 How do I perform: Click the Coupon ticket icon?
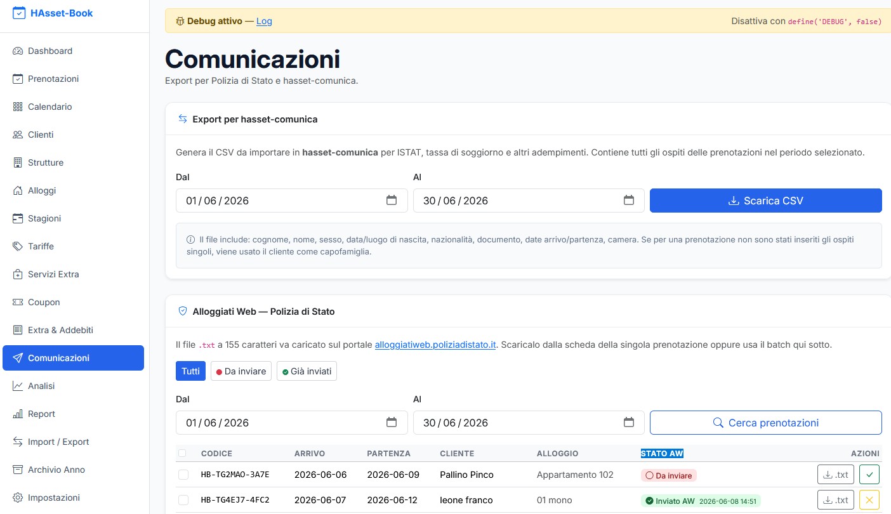18,302
